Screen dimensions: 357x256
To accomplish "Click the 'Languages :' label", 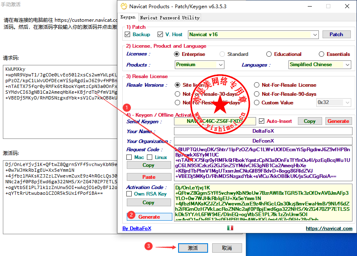I will [x=256, y=65].
